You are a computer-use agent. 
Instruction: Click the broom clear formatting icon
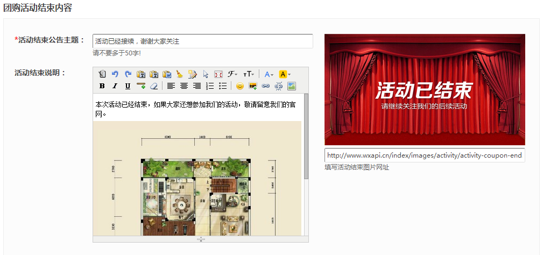[180, 74]
